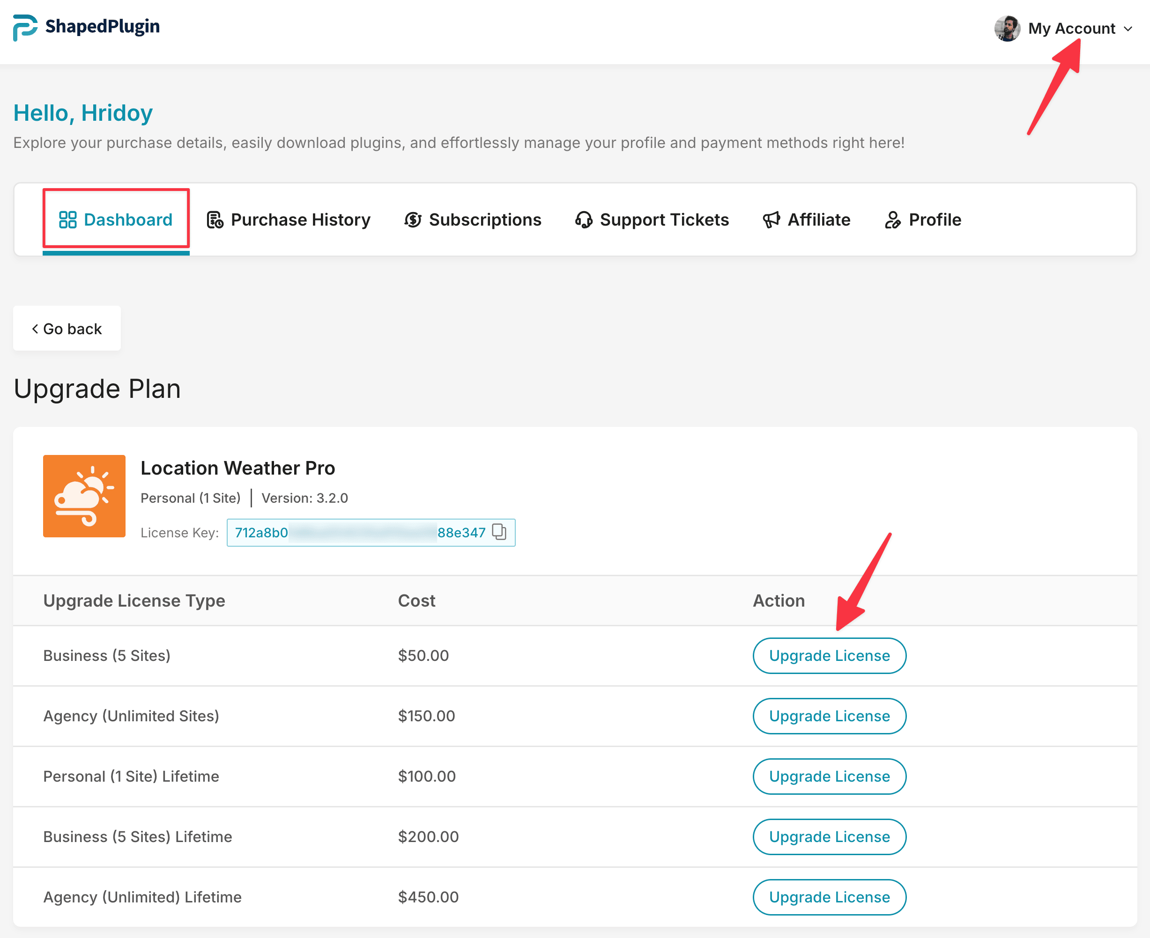Open the Purchase History tab

288,220
